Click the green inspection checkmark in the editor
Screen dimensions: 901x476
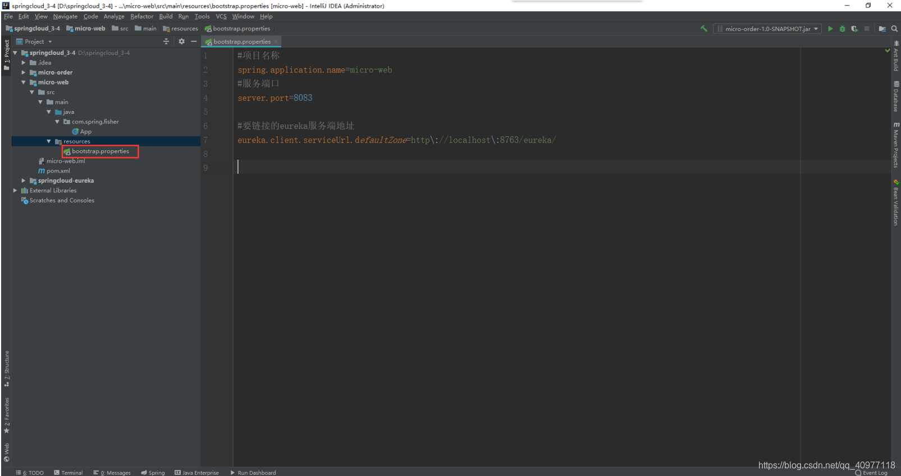888,50
